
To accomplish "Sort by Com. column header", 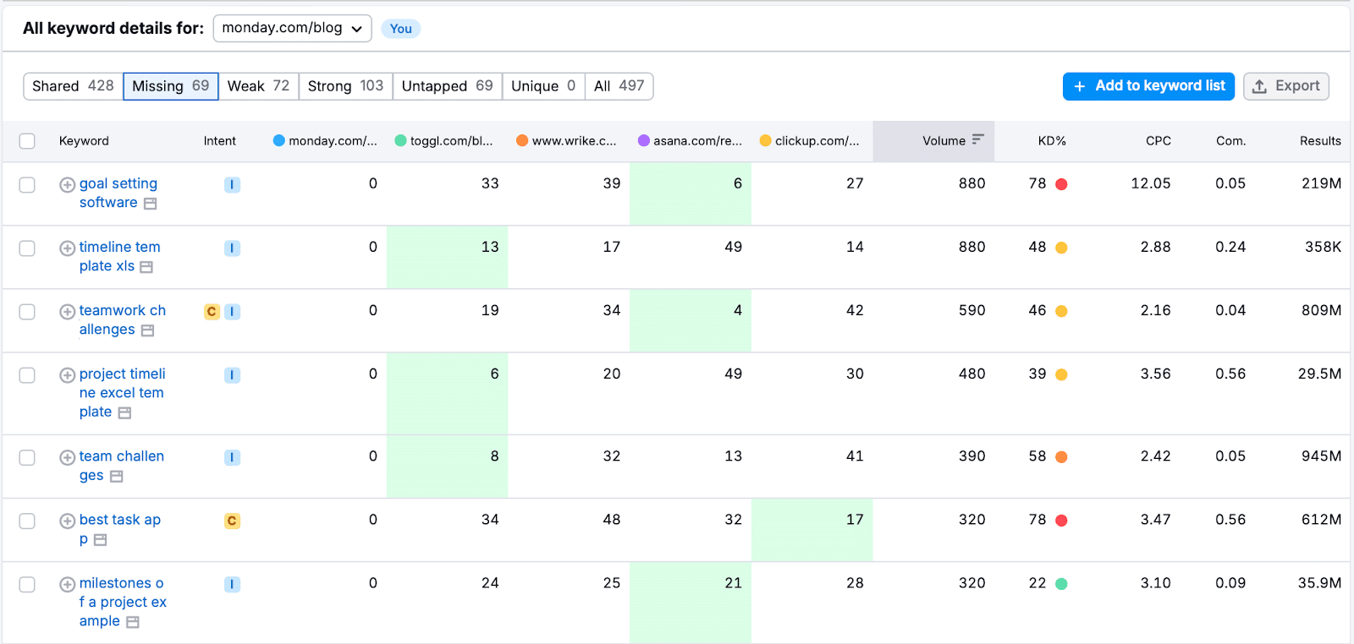I will 1230,141.
